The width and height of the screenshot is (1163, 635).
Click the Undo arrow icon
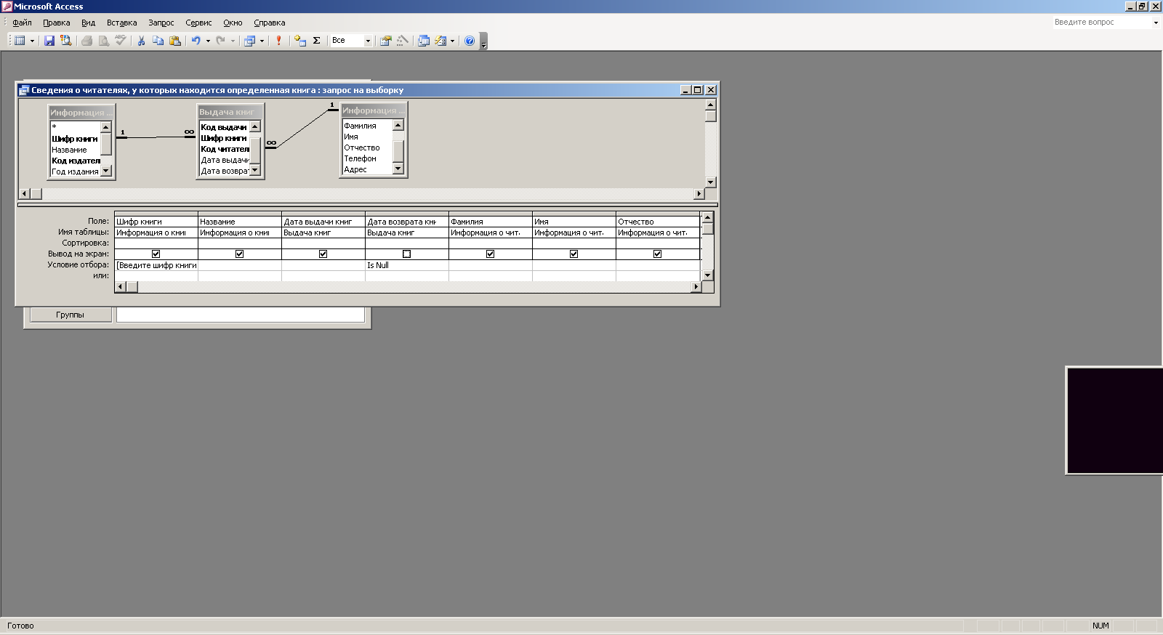coord(196,41)
